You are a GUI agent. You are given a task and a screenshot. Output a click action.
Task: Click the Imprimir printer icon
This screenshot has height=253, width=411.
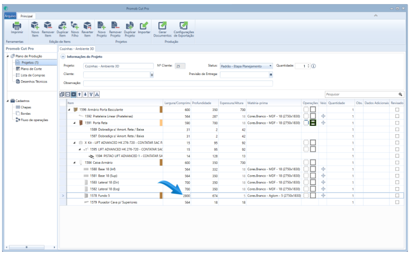tap(17, 26)
